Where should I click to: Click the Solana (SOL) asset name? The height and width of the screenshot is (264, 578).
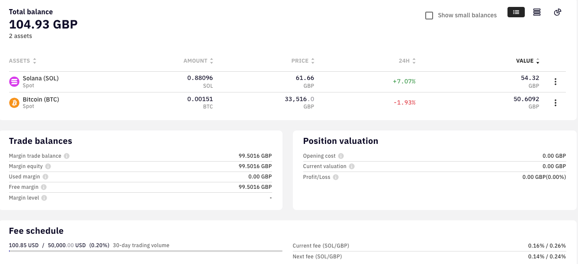click(41, 78)
